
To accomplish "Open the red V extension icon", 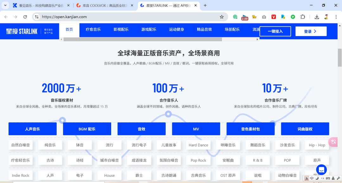I will (274, 16).
